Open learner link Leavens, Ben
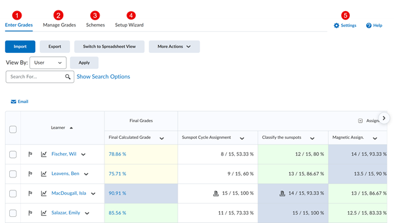This screenshot has height=223, width=394. (x=65, y=173)
